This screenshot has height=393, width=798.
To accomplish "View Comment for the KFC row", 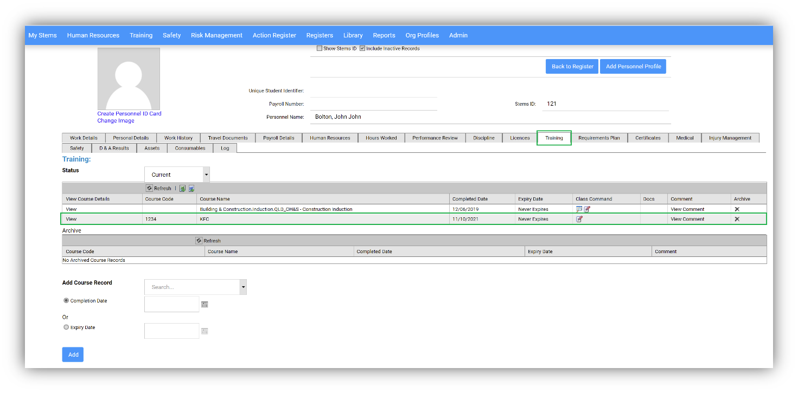I will 687,219.
